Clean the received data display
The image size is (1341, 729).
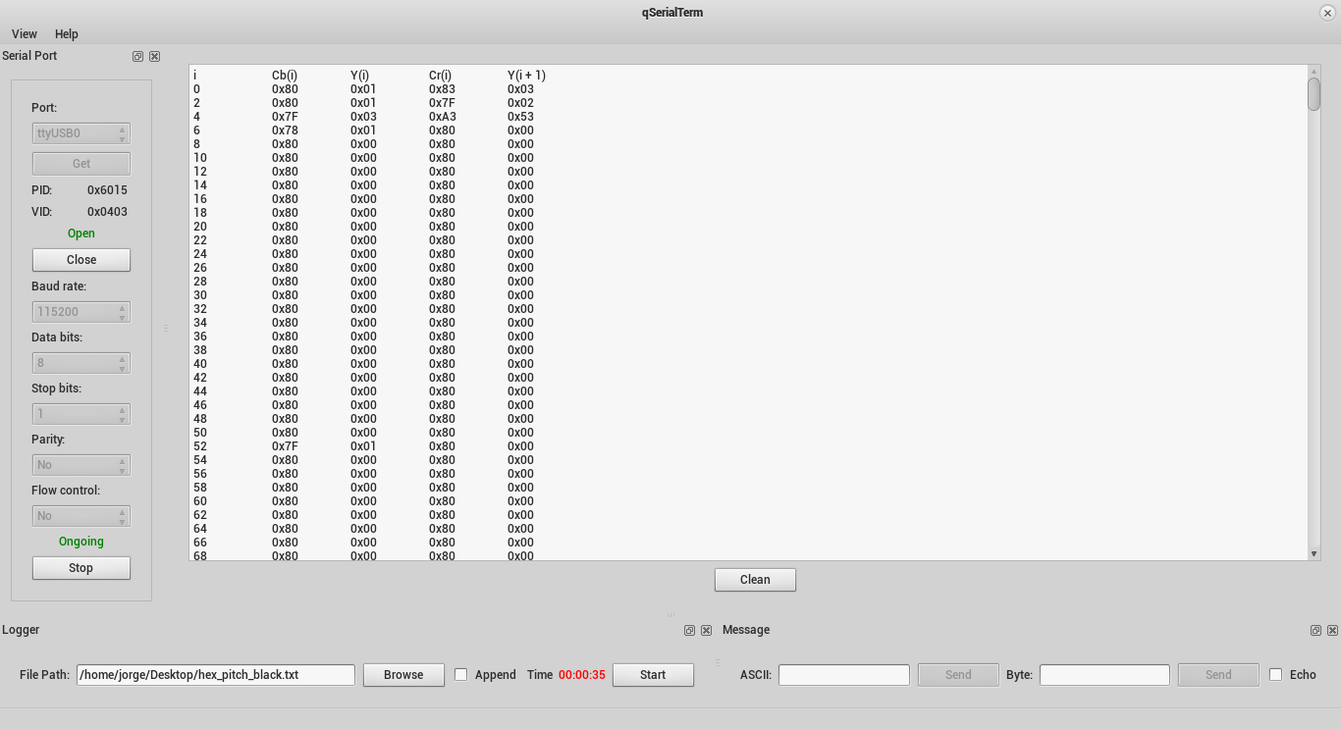(x=754, y=579)
